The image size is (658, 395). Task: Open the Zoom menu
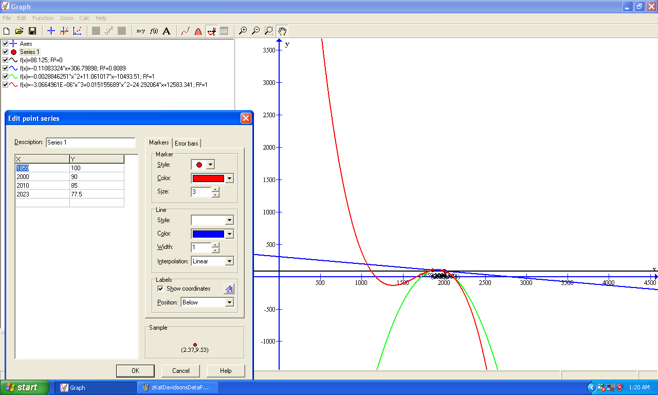[66, 18]
